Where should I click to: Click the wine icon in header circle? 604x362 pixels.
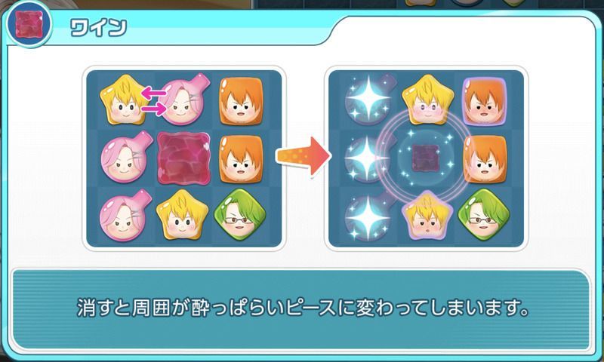28,26
